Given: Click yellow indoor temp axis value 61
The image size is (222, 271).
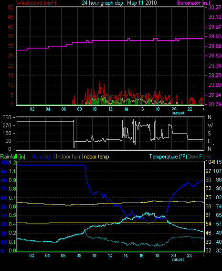Looking at the screenshot, I should click(x=208, y=215).
